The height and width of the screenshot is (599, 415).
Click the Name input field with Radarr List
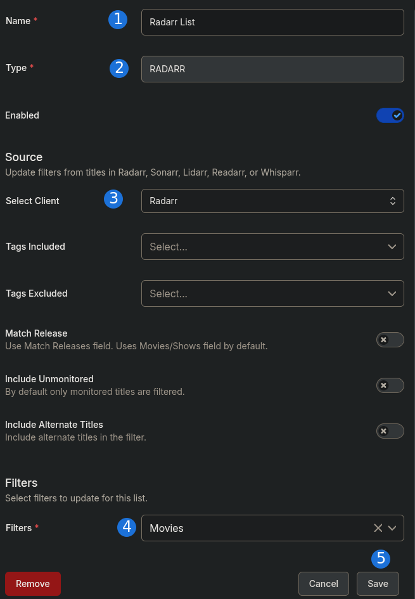[x=272, y=22]
